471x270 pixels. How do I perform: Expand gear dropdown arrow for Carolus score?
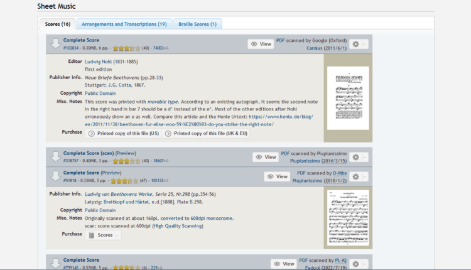click(365, 44)
